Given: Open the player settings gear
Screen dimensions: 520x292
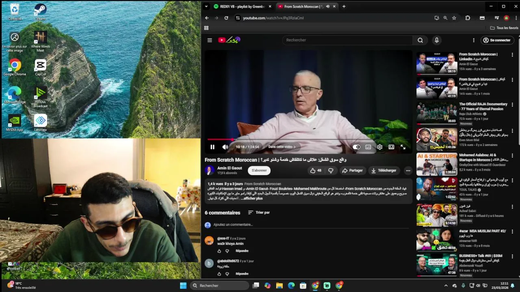Looking at the screenshot, I should pyautogui.click(x=379, y=147).
